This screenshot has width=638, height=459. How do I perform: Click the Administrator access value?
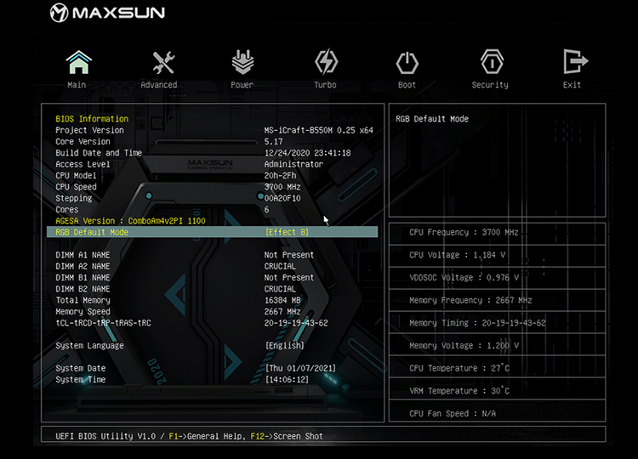(x=293, y=164)
